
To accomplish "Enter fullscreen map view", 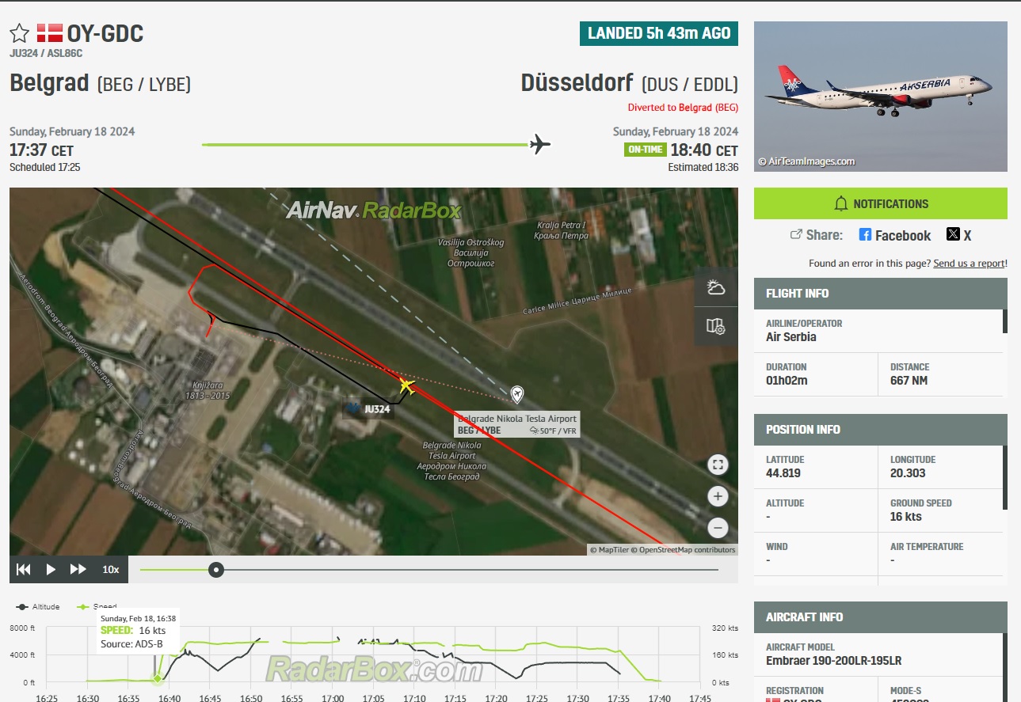I will (718, 465).
